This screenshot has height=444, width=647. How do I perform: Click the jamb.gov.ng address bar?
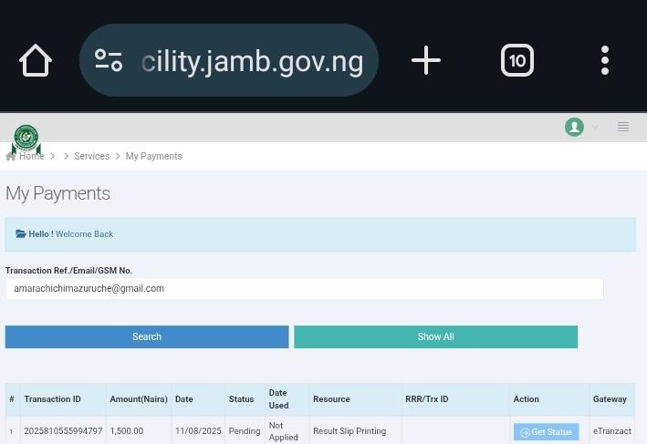pyautogui.click(x=229, y=60)
